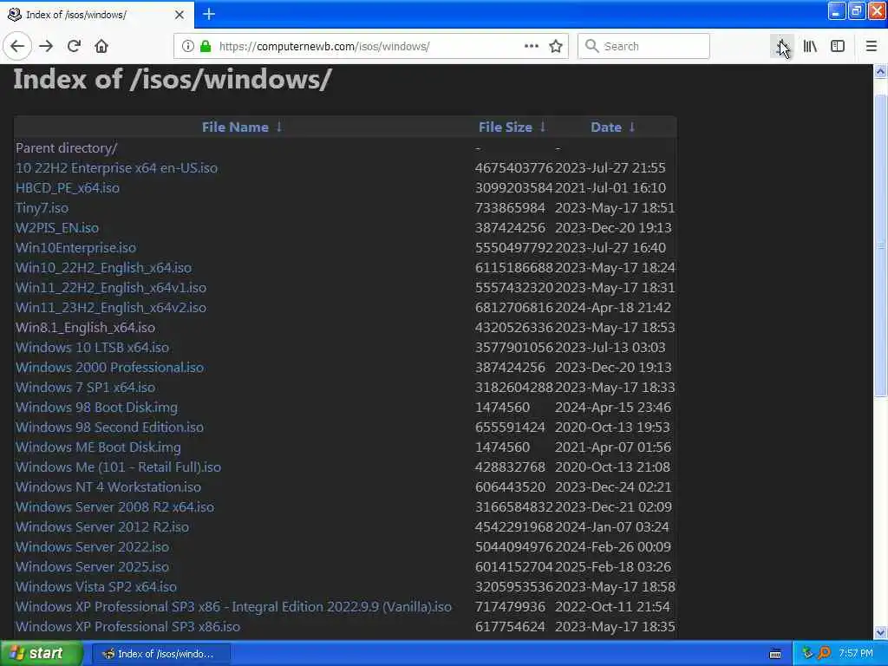Open page actions three-dots menu
The width and height of the screenshot is (888, 666).
pyautogui.click(x=532, y=46)
